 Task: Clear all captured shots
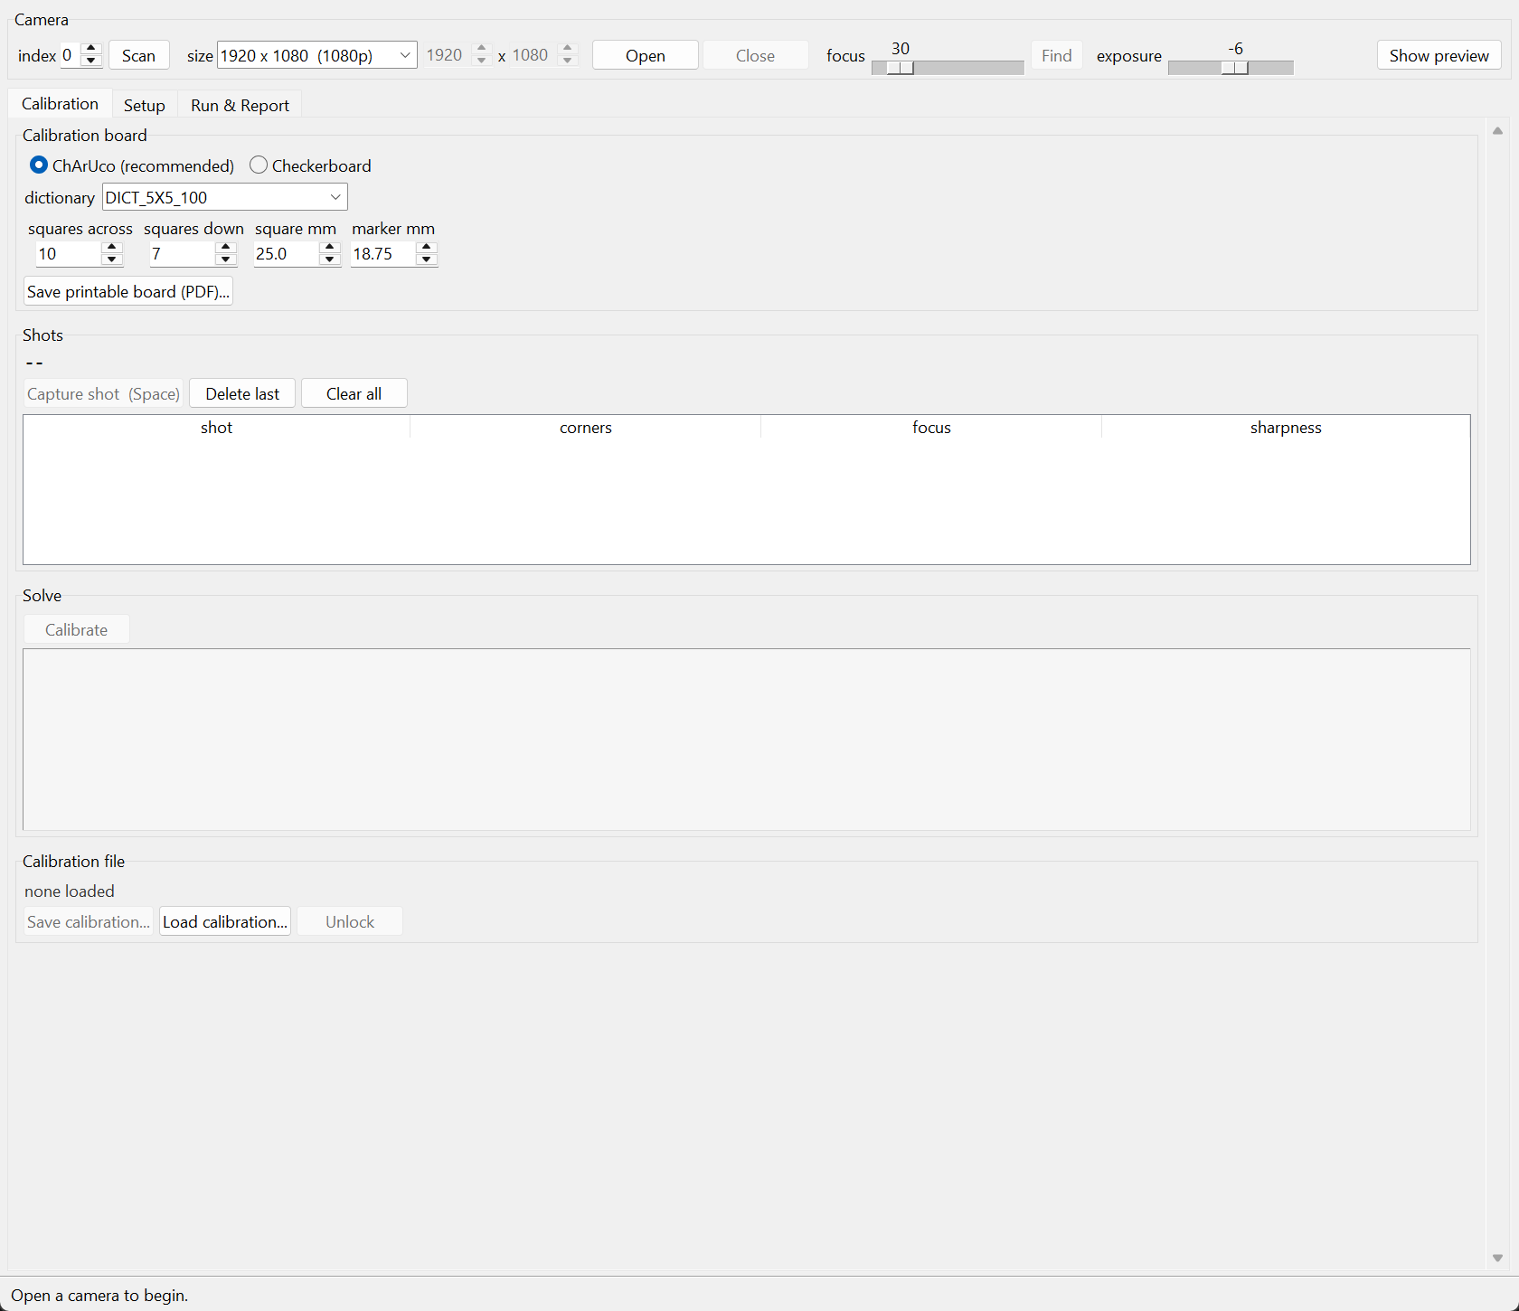(x=354, y=393)
